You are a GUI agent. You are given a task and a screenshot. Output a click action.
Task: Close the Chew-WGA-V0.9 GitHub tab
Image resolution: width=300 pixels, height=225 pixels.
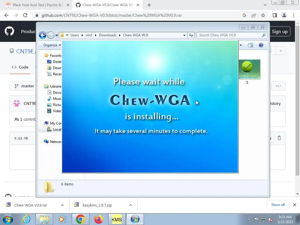click(x=138, y=5)
